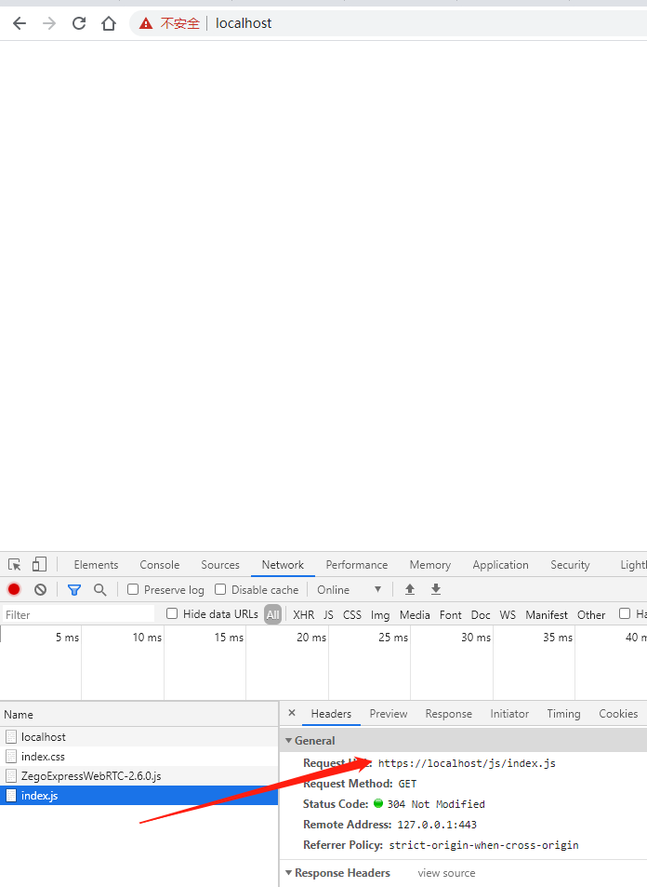647x887 pixels.
Task: Enable the Disable cache checkbox
Action: (x=220, y=589)
